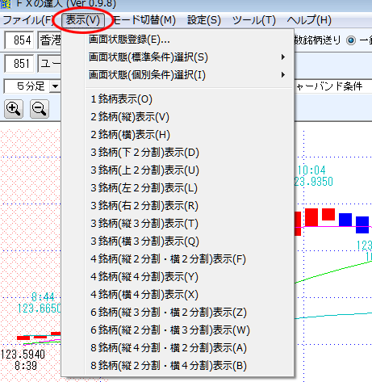Select 8銘柄(縦4分割・横2分割)表示(A) layout

(177, 348)
